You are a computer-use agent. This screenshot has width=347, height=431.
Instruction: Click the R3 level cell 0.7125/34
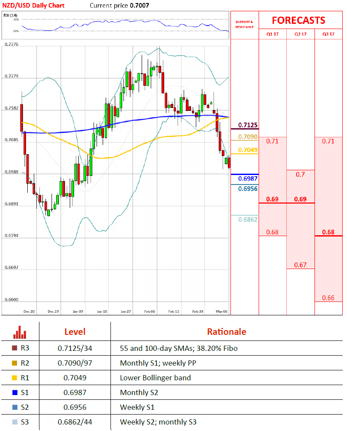click(x=75, y=348)
